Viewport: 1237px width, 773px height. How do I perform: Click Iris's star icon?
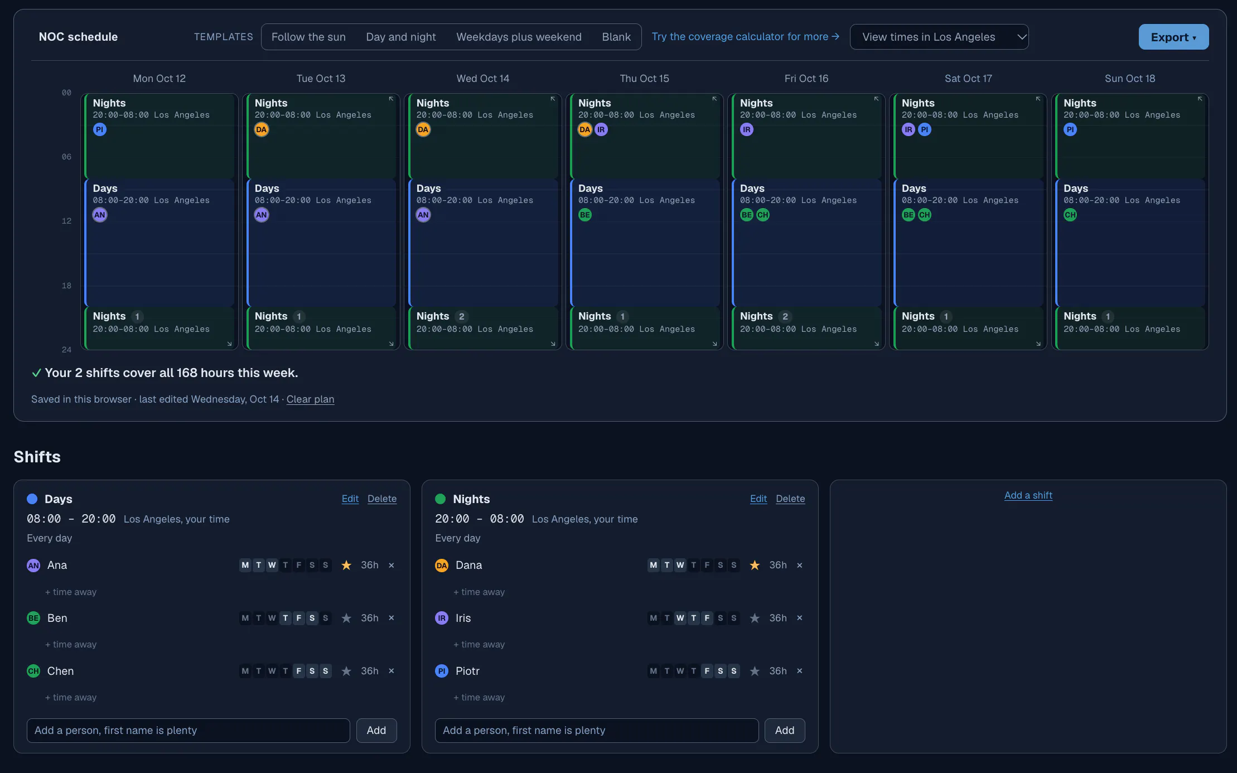755,618
